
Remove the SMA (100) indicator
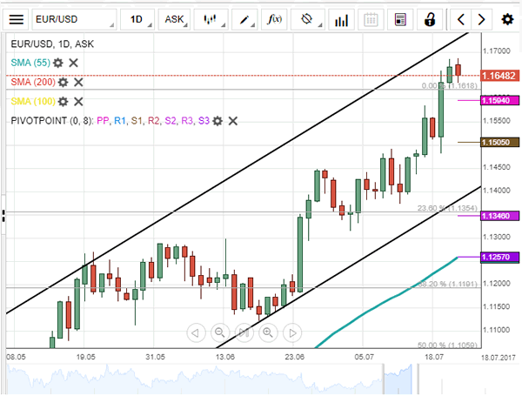tap(78, 101)
